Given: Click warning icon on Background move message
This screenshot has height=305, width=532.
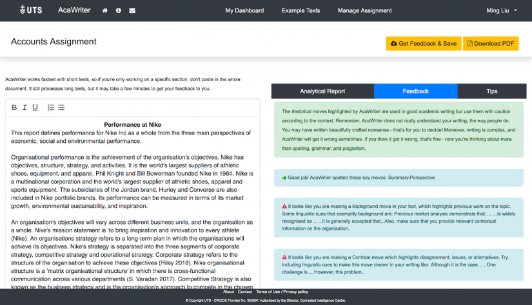Looking at the screenshot, I should point(284,206).
